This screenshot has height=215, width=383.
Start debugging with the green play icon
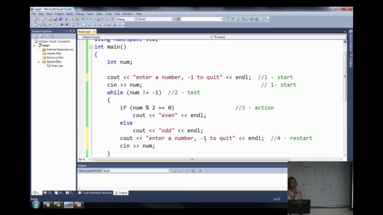(x=112, y=19)
